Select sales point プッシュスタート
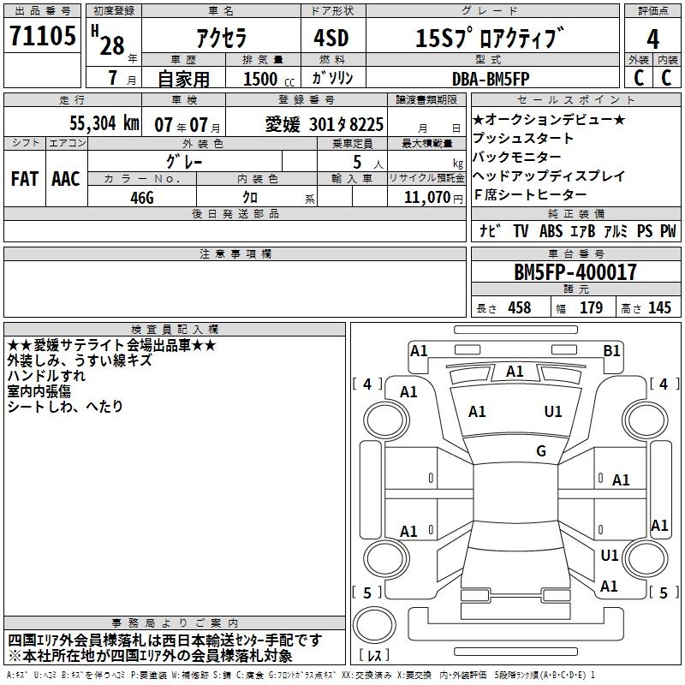 522,138
